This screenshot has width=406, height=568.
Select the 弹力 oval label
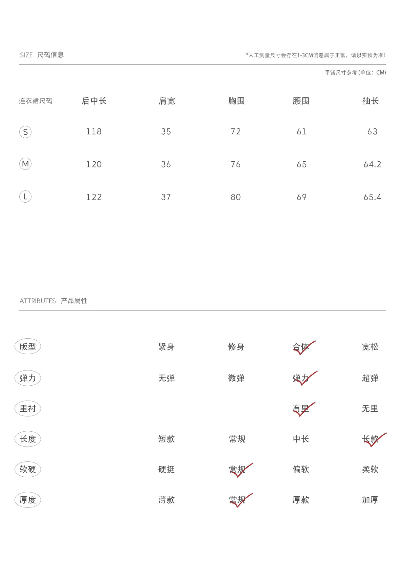(28, 378)
